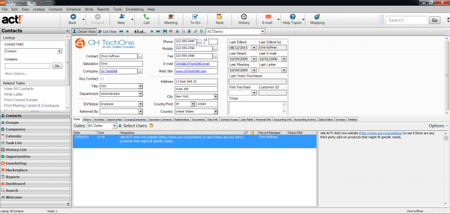The width and height of the screenshot is (450, 214).
Task: Click the Go button beside Search
Action: (x=435, y=20)
